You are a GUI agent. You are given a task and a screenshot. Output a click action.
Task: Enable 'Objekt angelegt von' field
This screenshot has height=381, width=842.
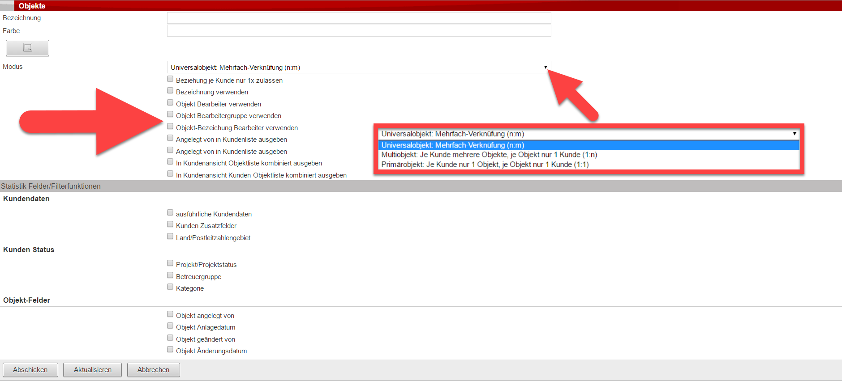(x=170, y=314)
